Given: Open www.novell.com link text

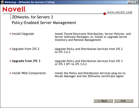Looking at the screenshot, I should [120, 12].
